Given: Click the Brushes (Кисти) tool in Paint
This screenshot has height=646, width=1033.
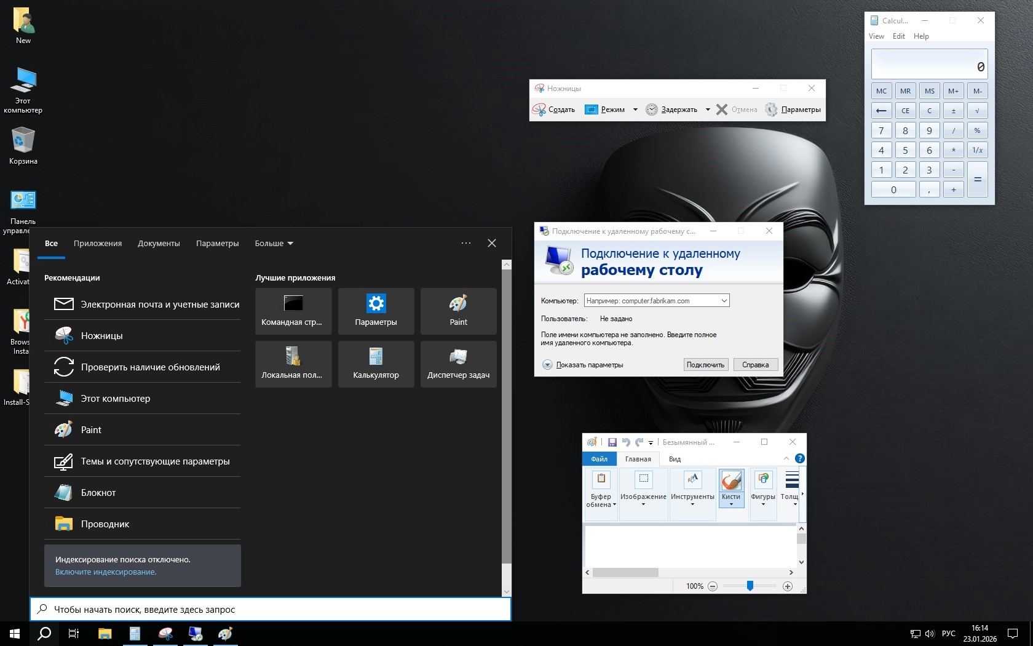Looking at the screenshot, I should [x=731, y=487].
